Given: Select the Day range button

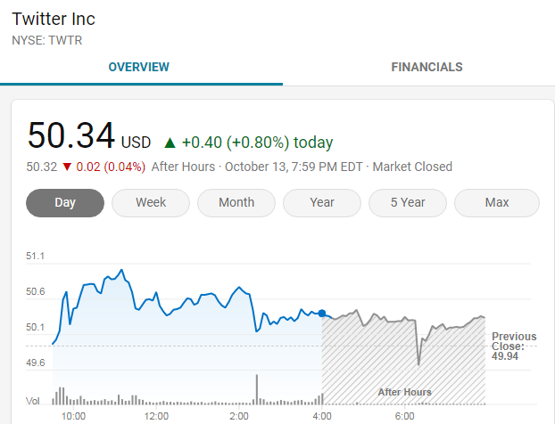Looking at the screenshot, I should click(x=65, y=202).
